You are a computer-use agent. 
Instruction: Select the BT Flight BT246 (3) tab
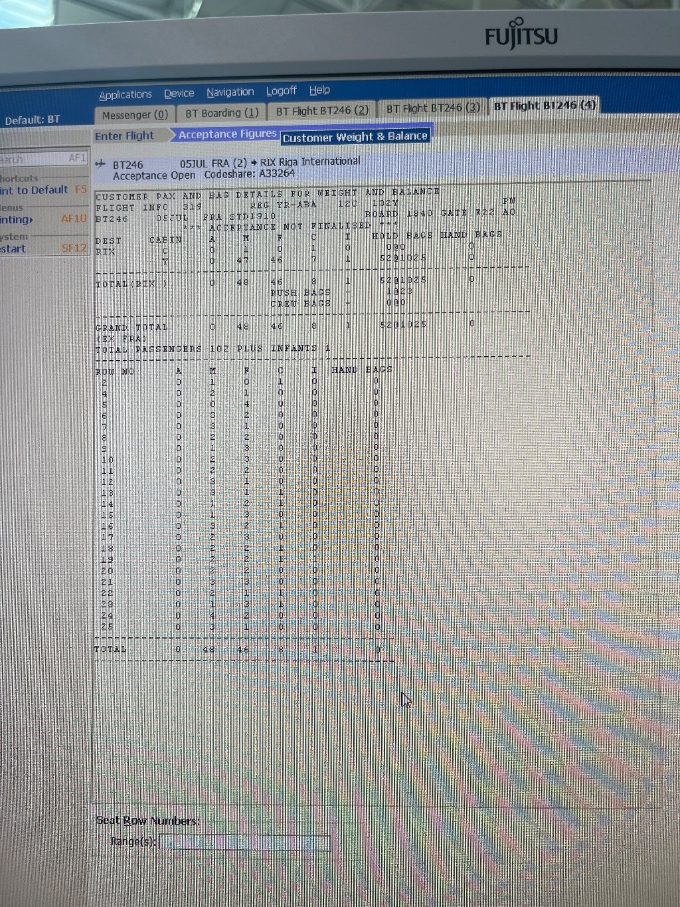(433, 108)
